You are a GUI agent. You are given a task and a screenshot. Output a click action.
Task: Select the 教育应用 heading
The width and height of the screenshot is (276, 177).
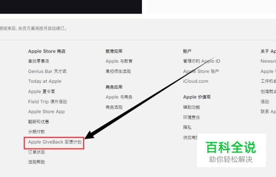(114, 51)
